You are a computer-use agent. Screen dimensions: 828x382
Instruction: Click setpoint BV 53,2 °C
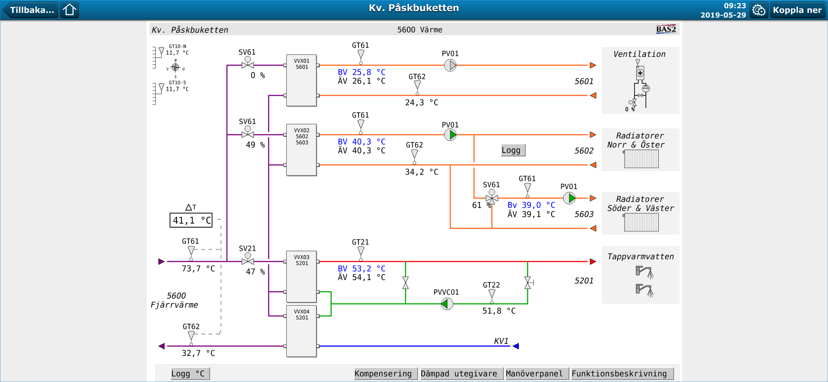(362, 269)
